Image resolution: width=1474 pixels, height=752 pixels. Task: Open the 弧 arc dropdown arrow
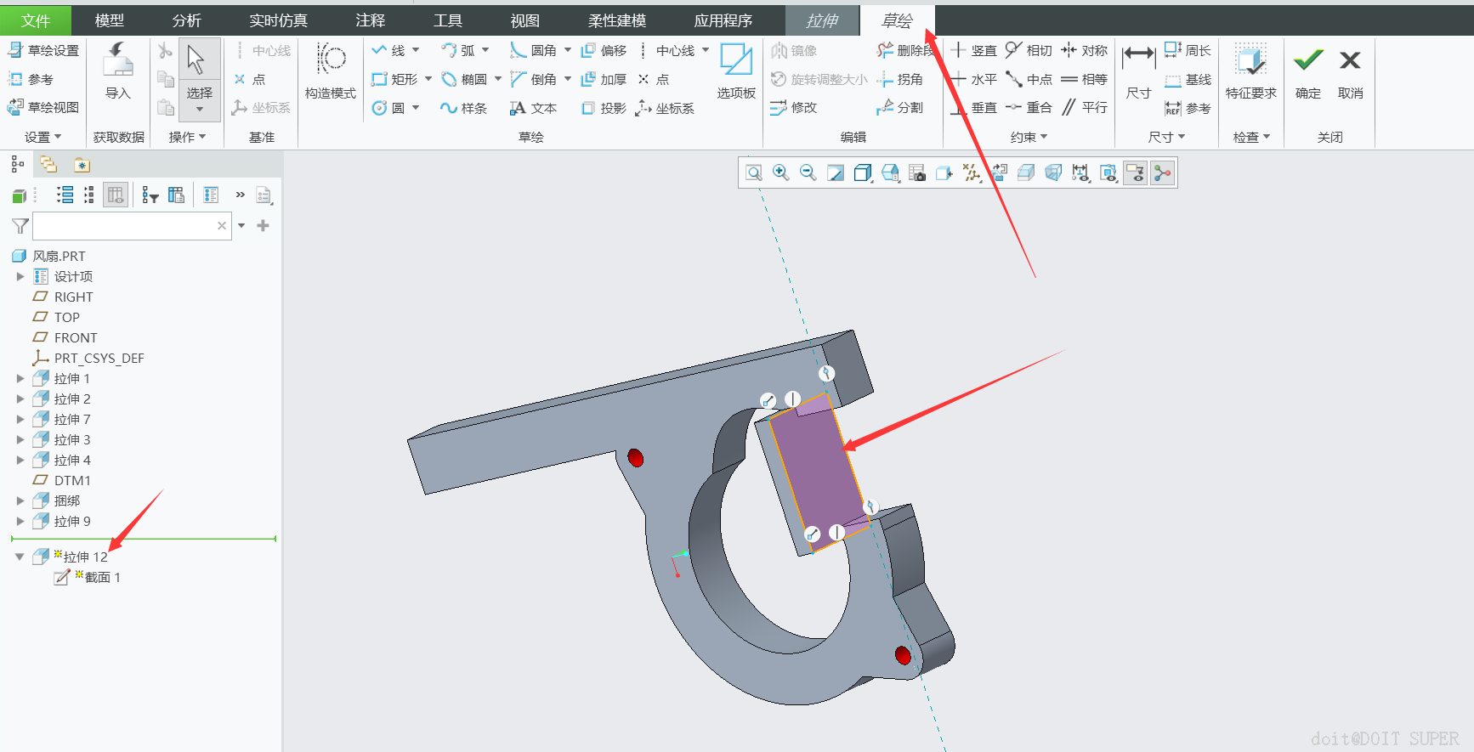485,50
